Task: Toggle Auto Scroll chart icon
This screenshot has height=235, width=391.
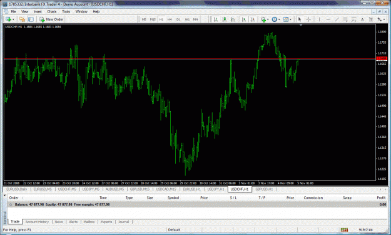Action: (244, 19)
